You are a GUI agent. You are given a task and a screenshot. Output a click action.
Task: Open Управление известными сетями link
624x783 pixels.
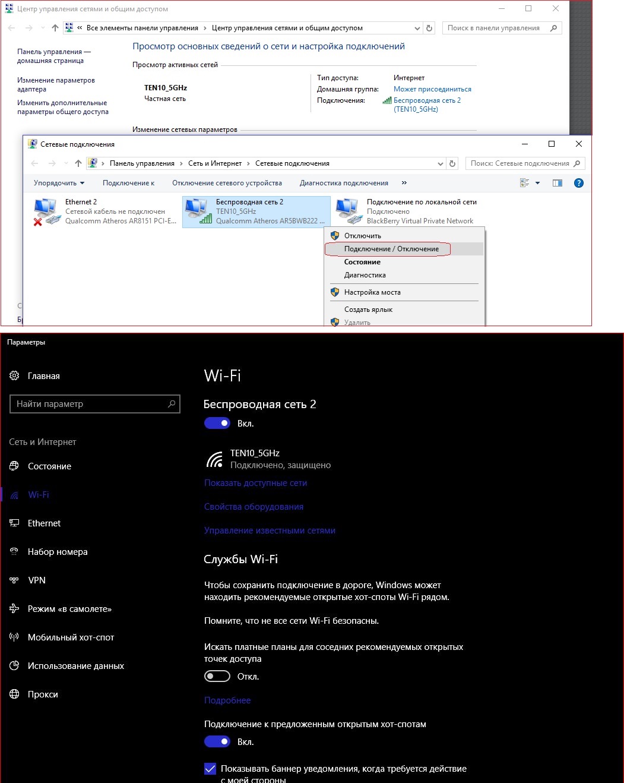coord(270,531)
